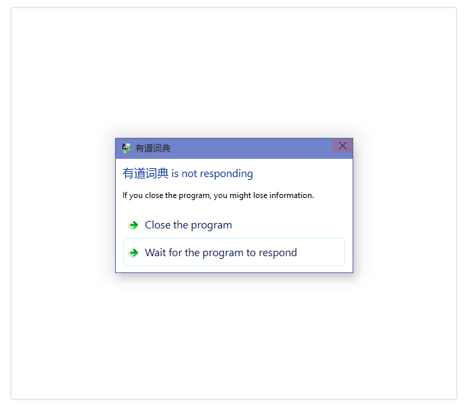
Task: Click empty space right of Close the program
Action: [287, 224]
